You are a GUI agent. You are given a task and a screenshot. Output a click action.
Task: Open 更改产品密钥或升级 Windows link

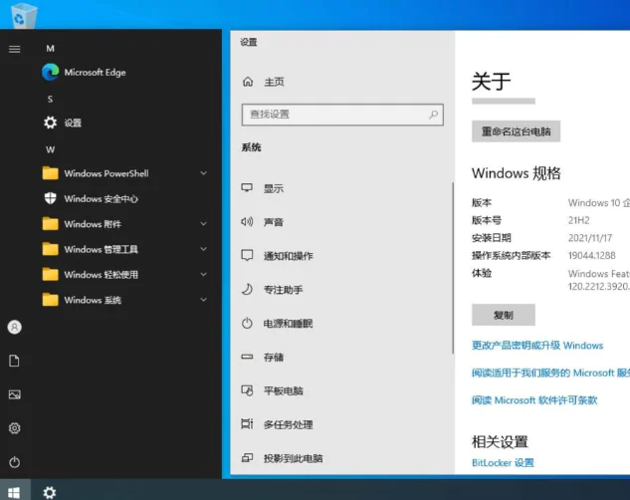(537, 346)
